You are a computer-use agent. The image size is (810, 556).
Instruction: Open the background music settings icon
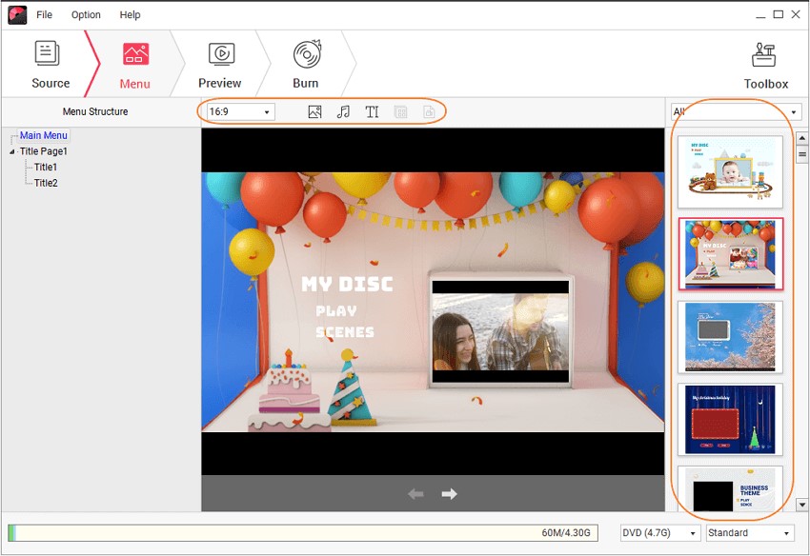point(343,112)
